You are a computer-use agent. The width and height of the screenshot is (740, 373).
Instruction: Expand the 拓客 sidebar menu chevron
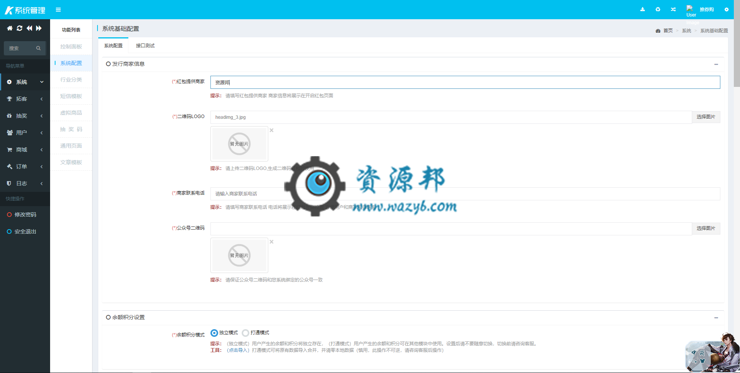click(42, 99)
